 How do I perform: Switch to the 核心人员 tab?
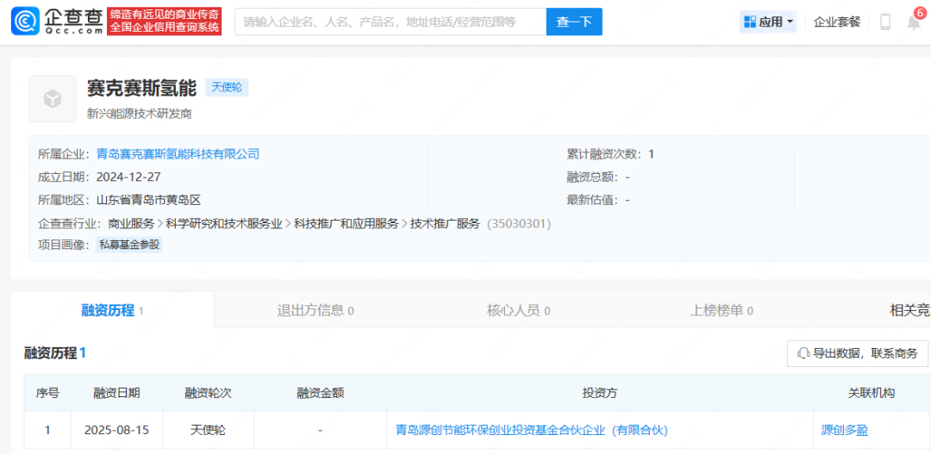point(518,310)
